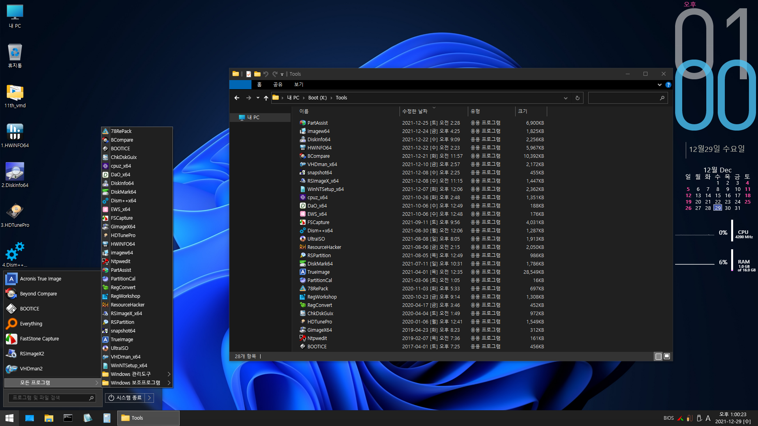Select Ntpwedit in the programs list
758x426 pixels.
[137, 262]
